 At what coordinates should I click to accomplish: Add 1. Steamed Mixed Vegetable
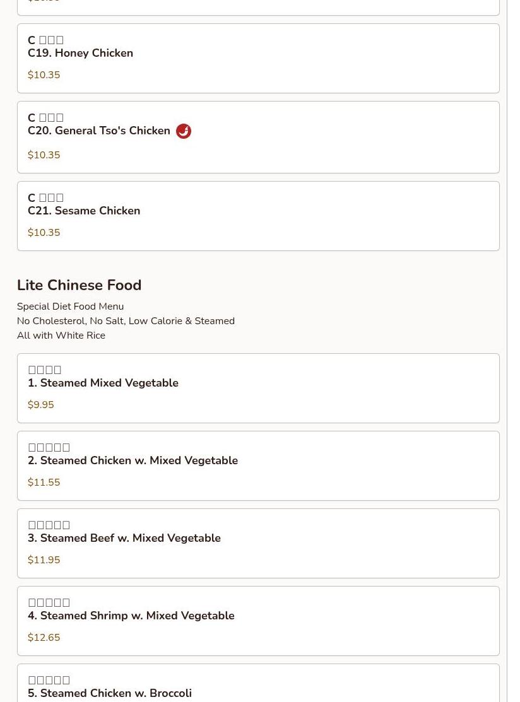pyautogui.click(x=103, y=383)
